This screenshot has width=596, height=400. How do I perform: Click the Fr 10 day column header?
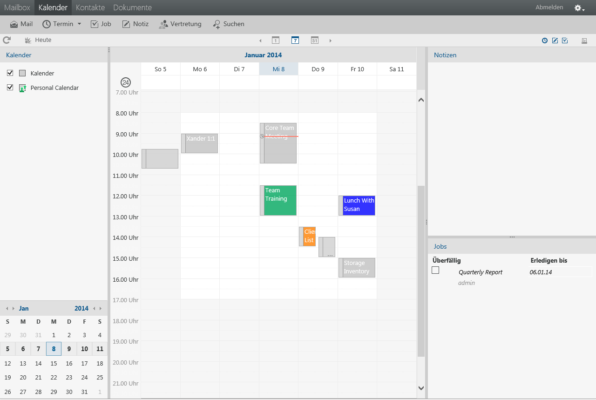[x=357, y=69]
